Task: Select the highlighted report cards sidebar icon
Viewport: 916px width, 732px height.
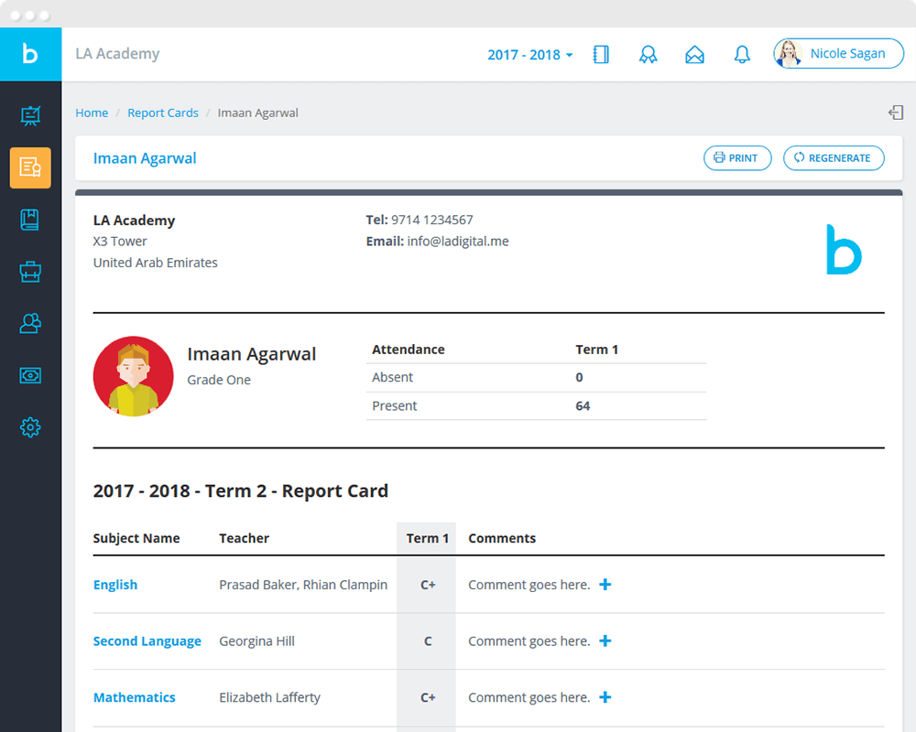Action: [30, 168]
